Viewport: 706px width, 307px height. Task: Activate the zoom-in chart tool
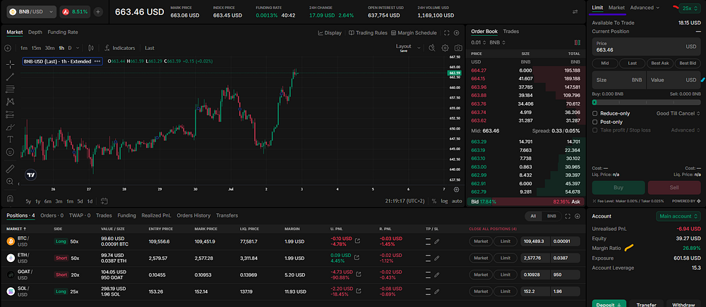(10, 182)
